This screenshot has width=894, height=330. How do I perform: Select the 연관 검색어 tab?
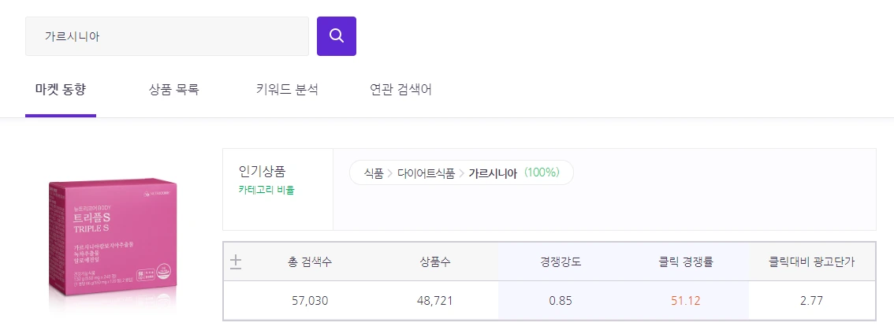pos(400,90)
